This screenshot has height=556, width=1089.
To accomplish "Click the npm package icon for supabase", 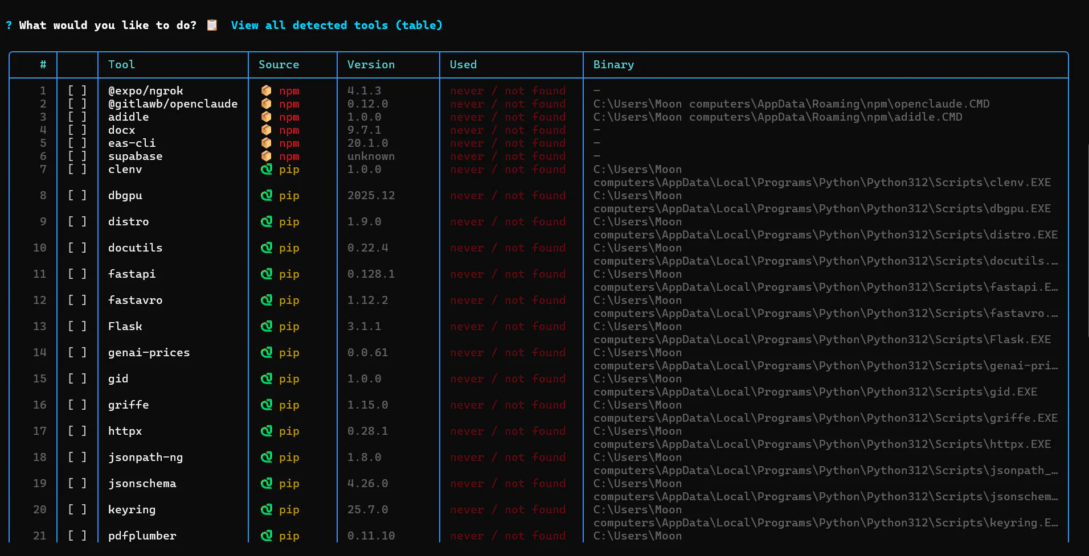I will coord(266,156).
